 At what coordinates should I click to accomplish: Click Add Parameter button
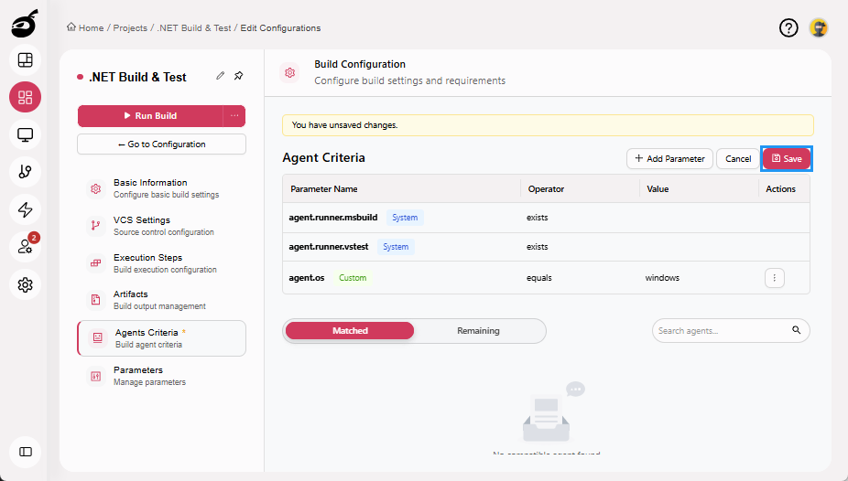(669, 159)
